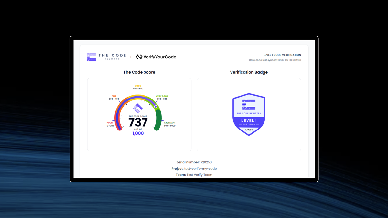Click the Project test-verify-my-code line
The height and width of the screenshot is (218, 388).
194,169
